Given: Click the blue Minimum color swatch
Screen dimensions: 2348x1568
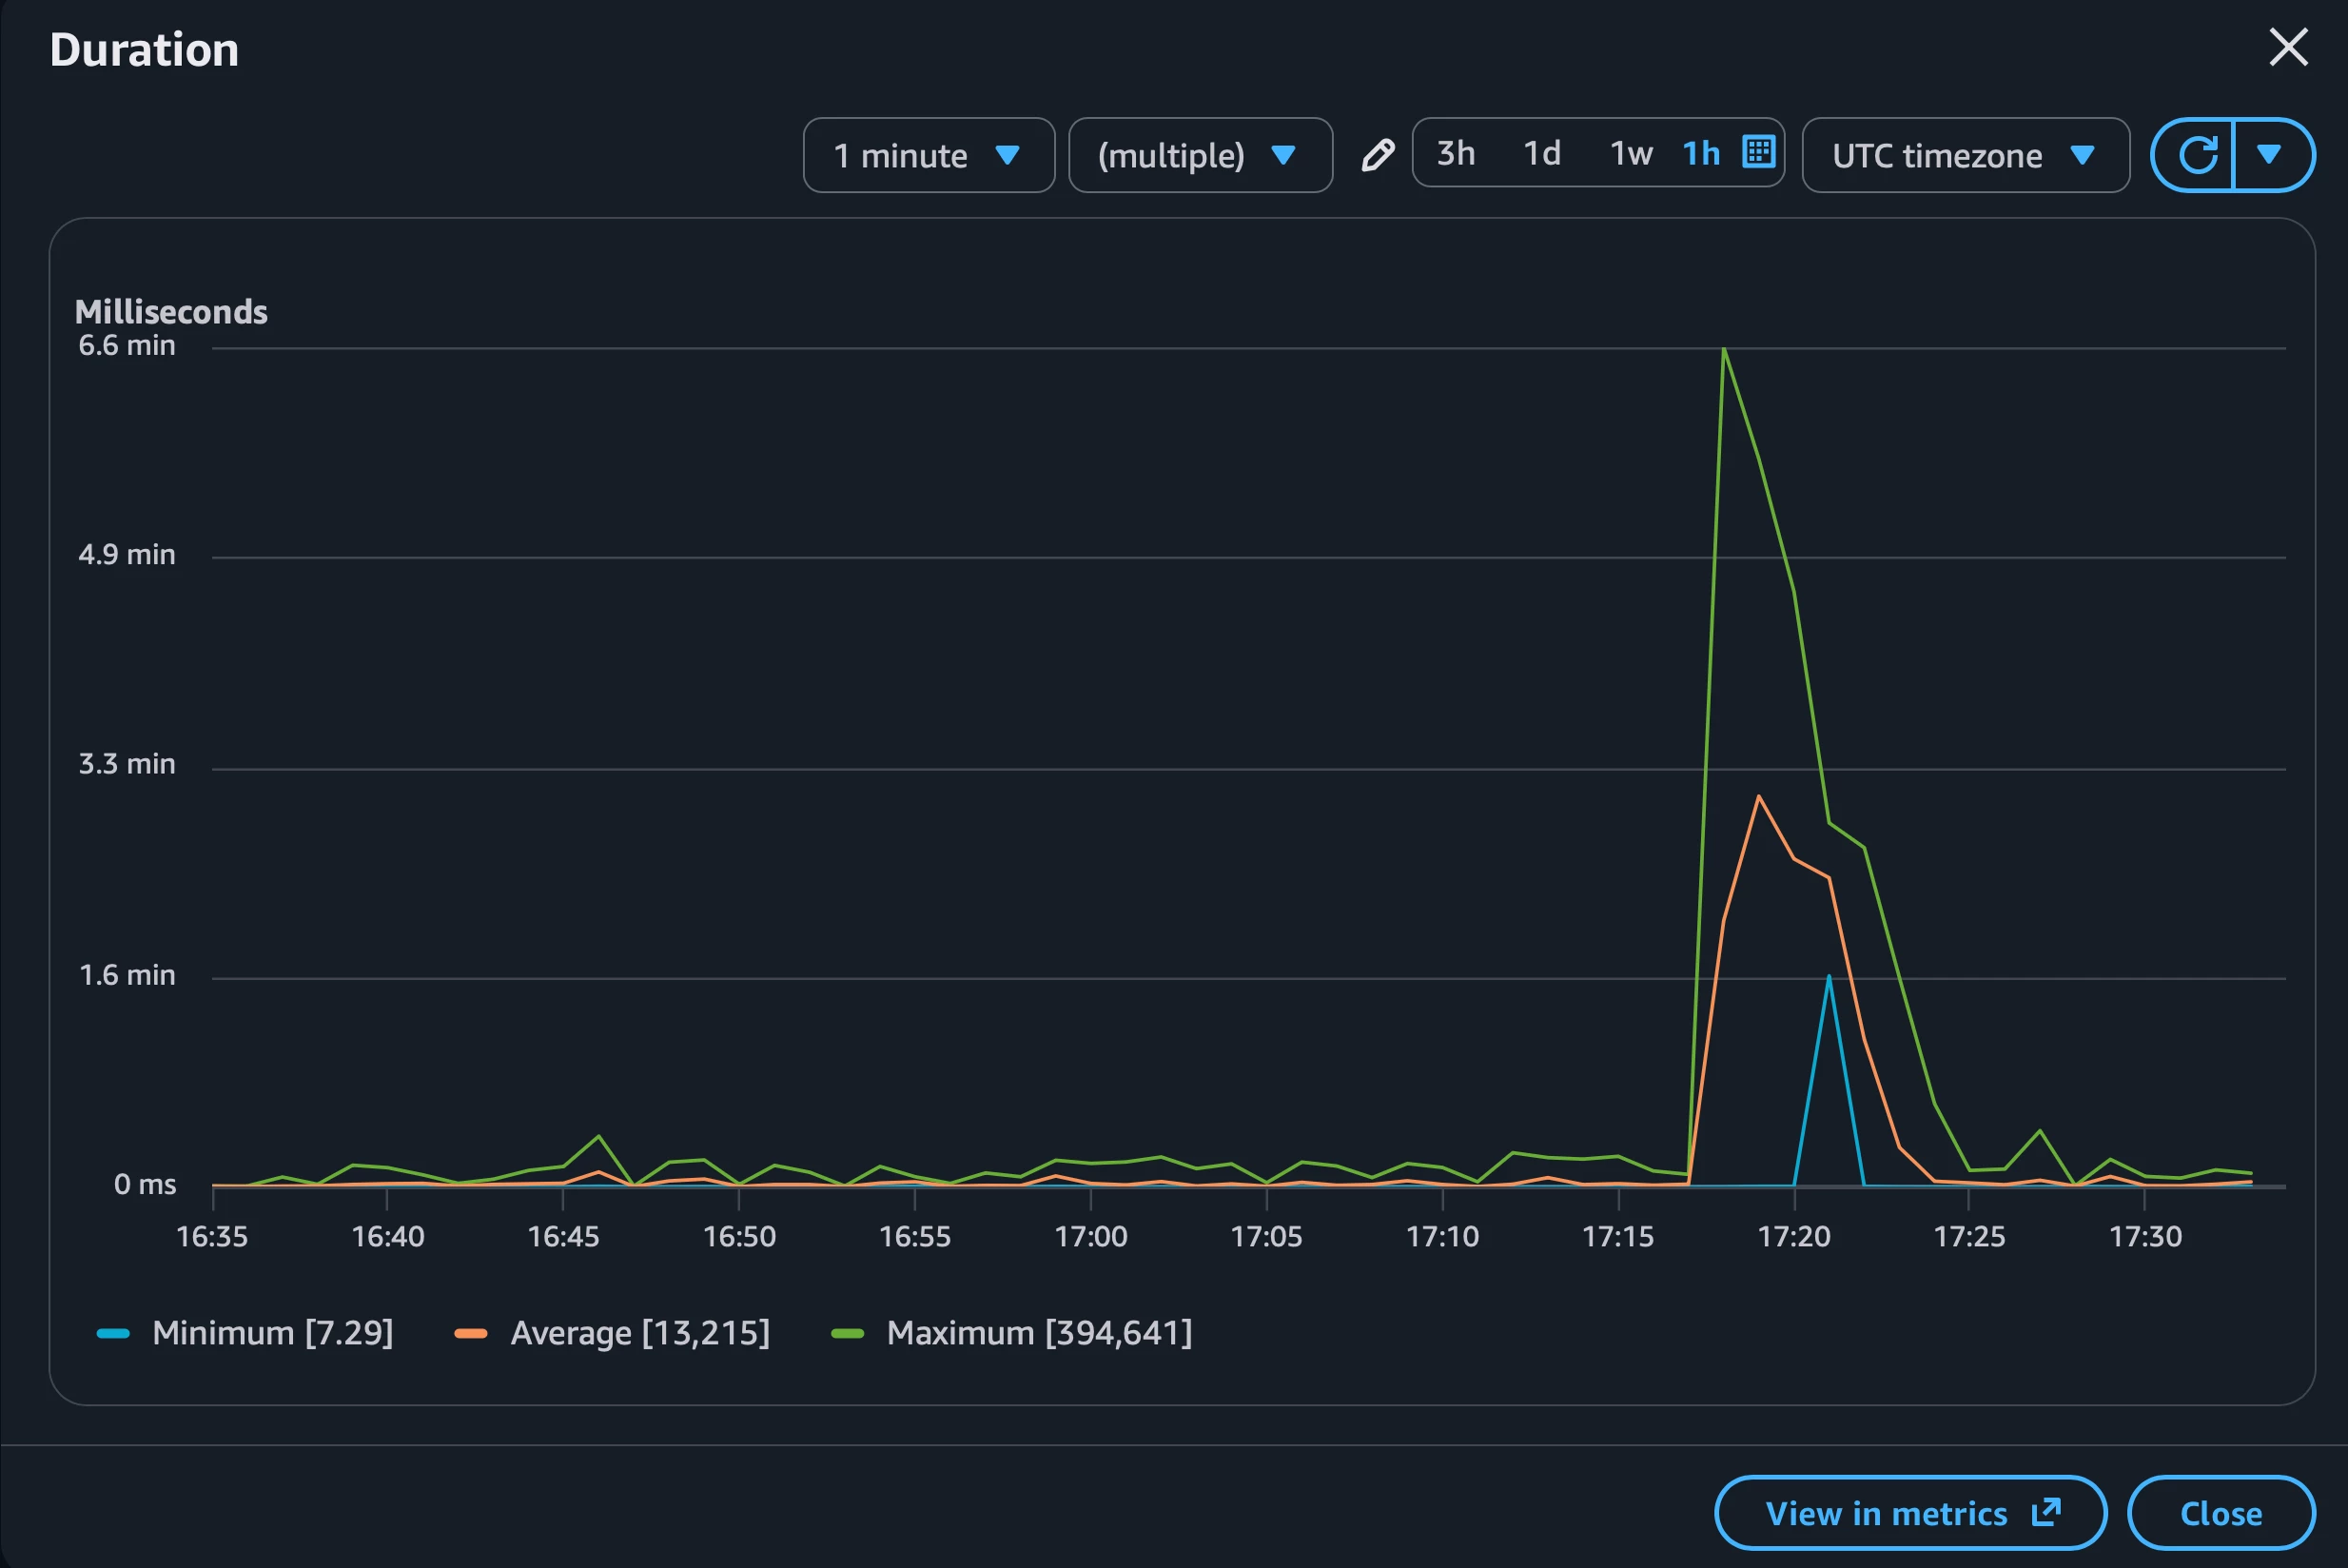Looking at the screenshot, I should click(x=113, y=1333).
